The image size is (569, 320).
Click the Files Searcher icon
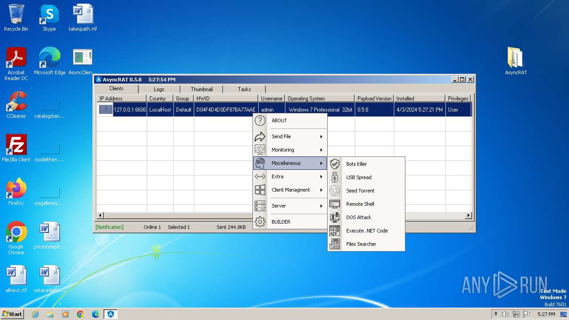tap(335, 244)
